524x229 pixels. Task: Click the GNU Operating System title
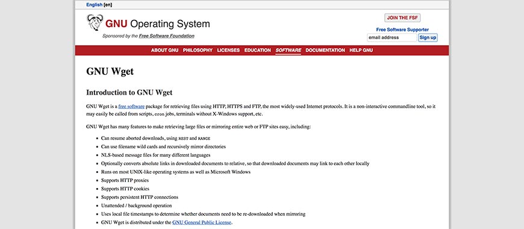pyautogui.click(x=157, y=24)
